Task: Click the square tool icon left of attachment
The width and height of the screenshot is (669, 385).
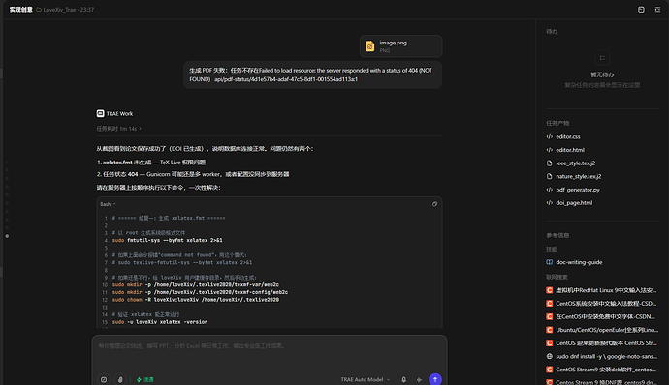Action: coord(104,379)
